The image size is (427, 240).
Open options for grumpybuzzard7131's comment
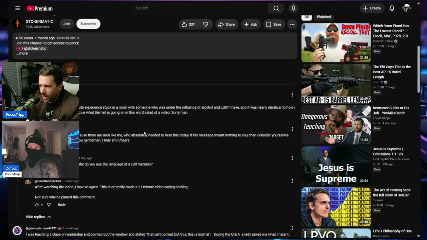(x=292, y=228)
